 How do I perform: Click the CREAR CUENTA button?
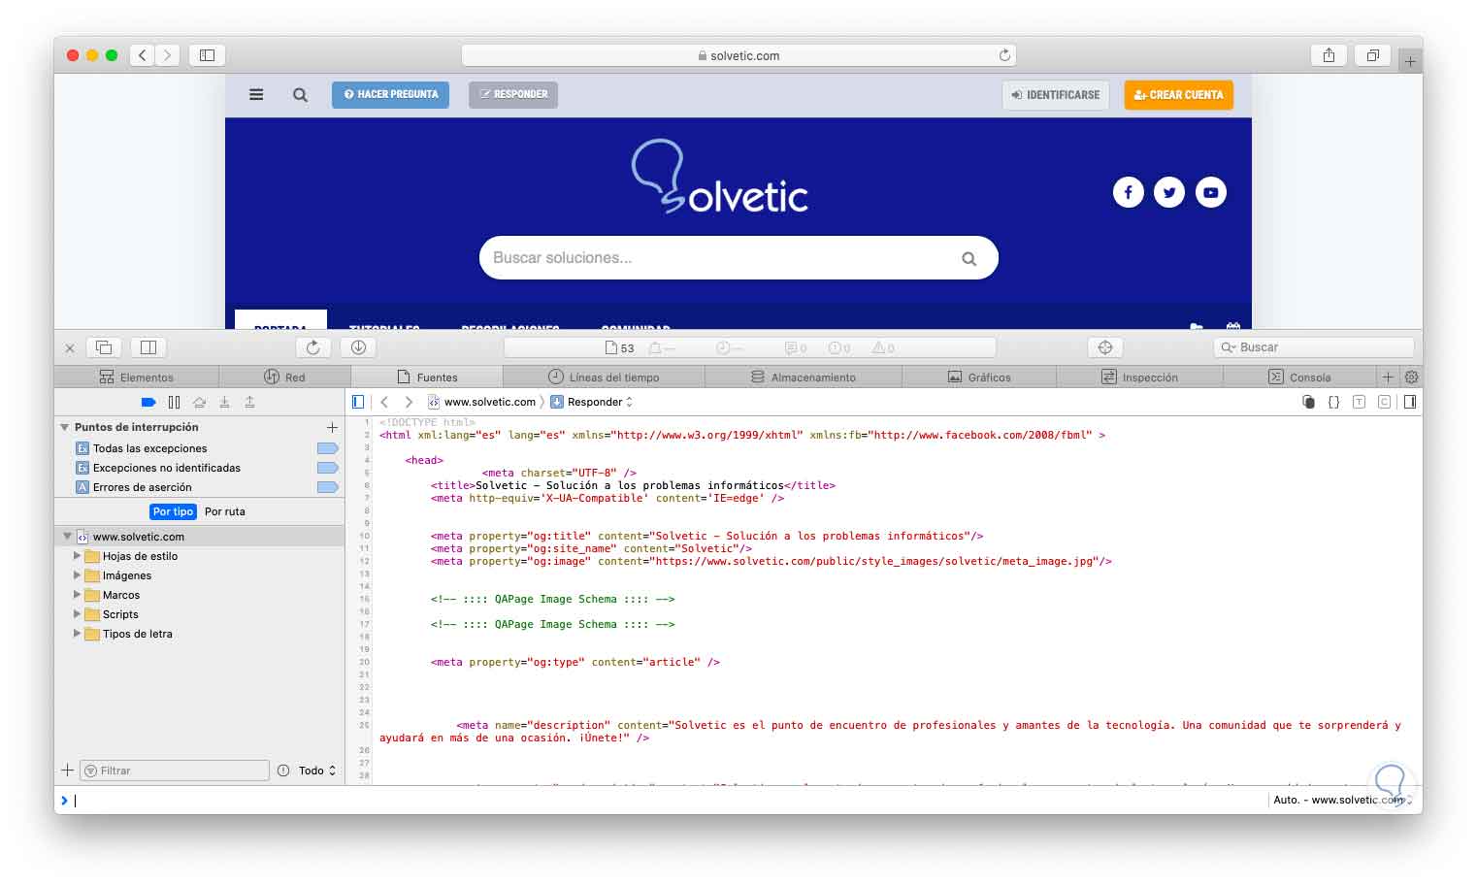(1179, 95)
